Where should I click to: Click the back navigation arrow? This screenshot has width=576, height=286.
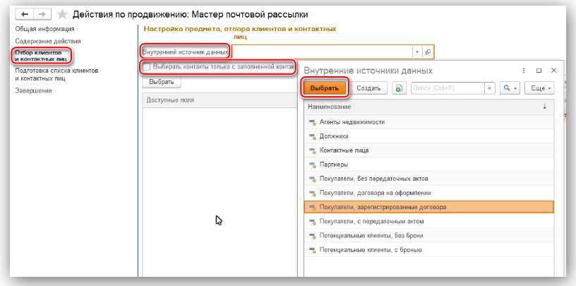coord(25,14)
